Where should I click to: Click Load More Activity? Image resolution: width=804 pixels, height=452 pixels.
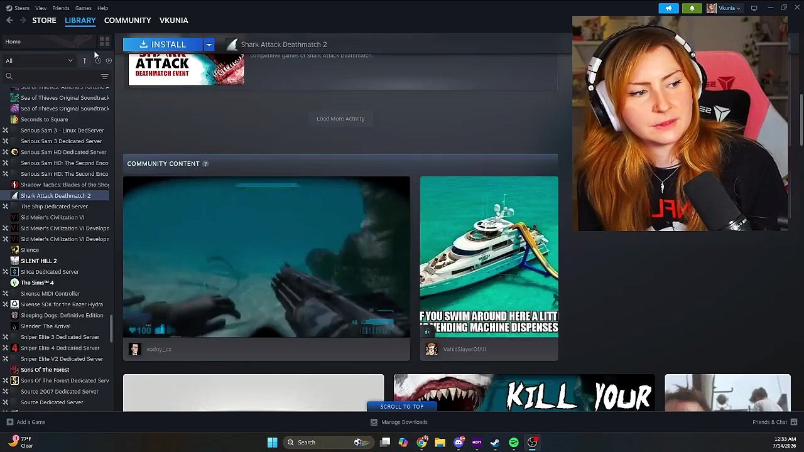(x=340, y=119)
